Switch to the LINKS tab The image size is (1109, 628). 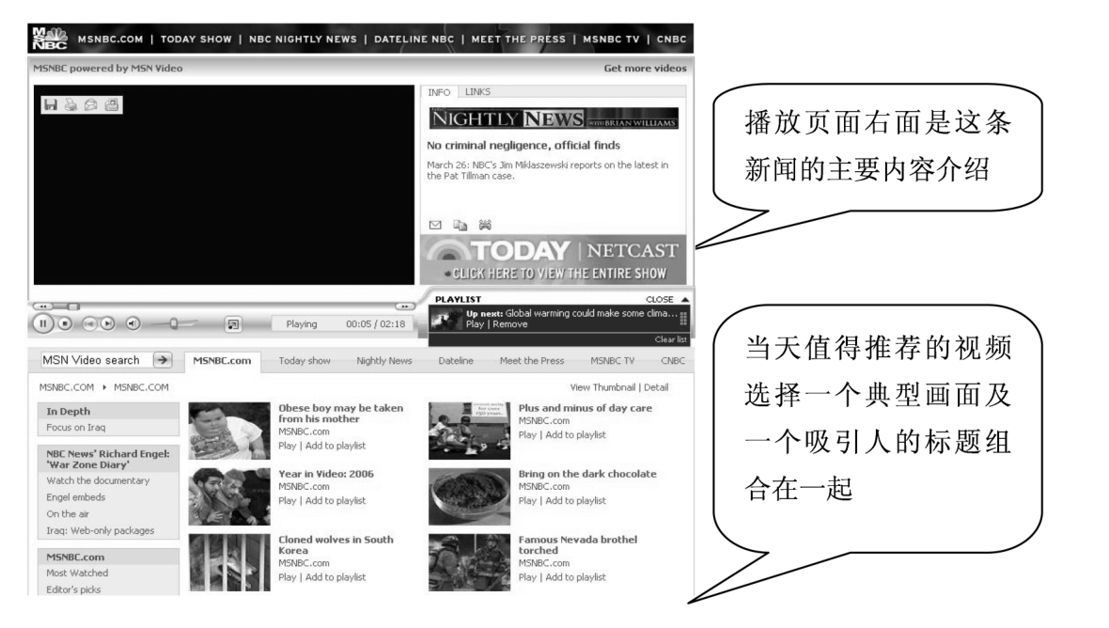[477, 92]
